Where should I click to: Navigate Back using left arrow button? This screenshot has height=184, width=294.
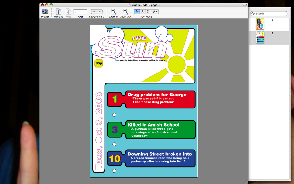tap(94, 11)
